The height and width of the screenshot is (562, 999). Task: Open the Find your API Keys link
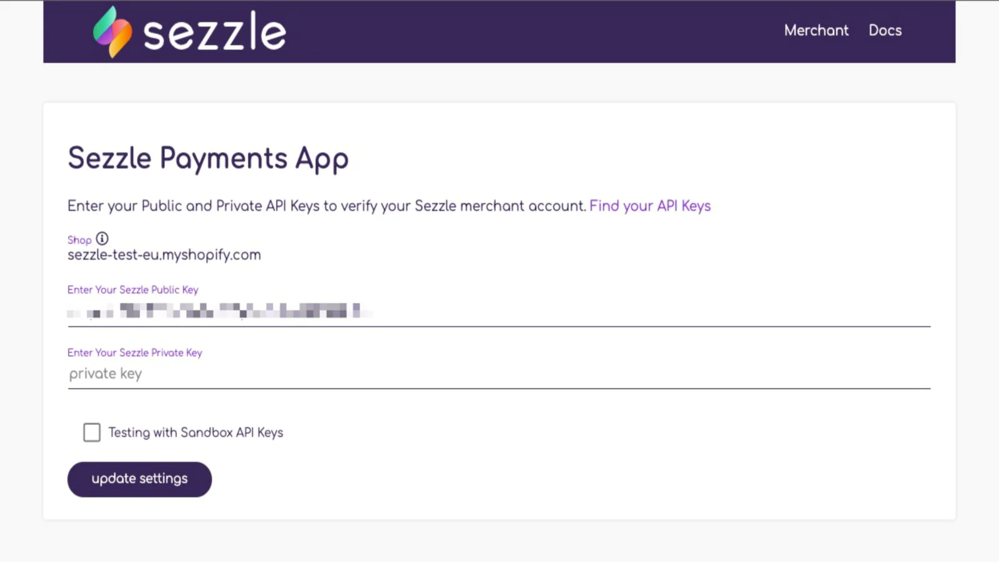[x=650, y=206]
